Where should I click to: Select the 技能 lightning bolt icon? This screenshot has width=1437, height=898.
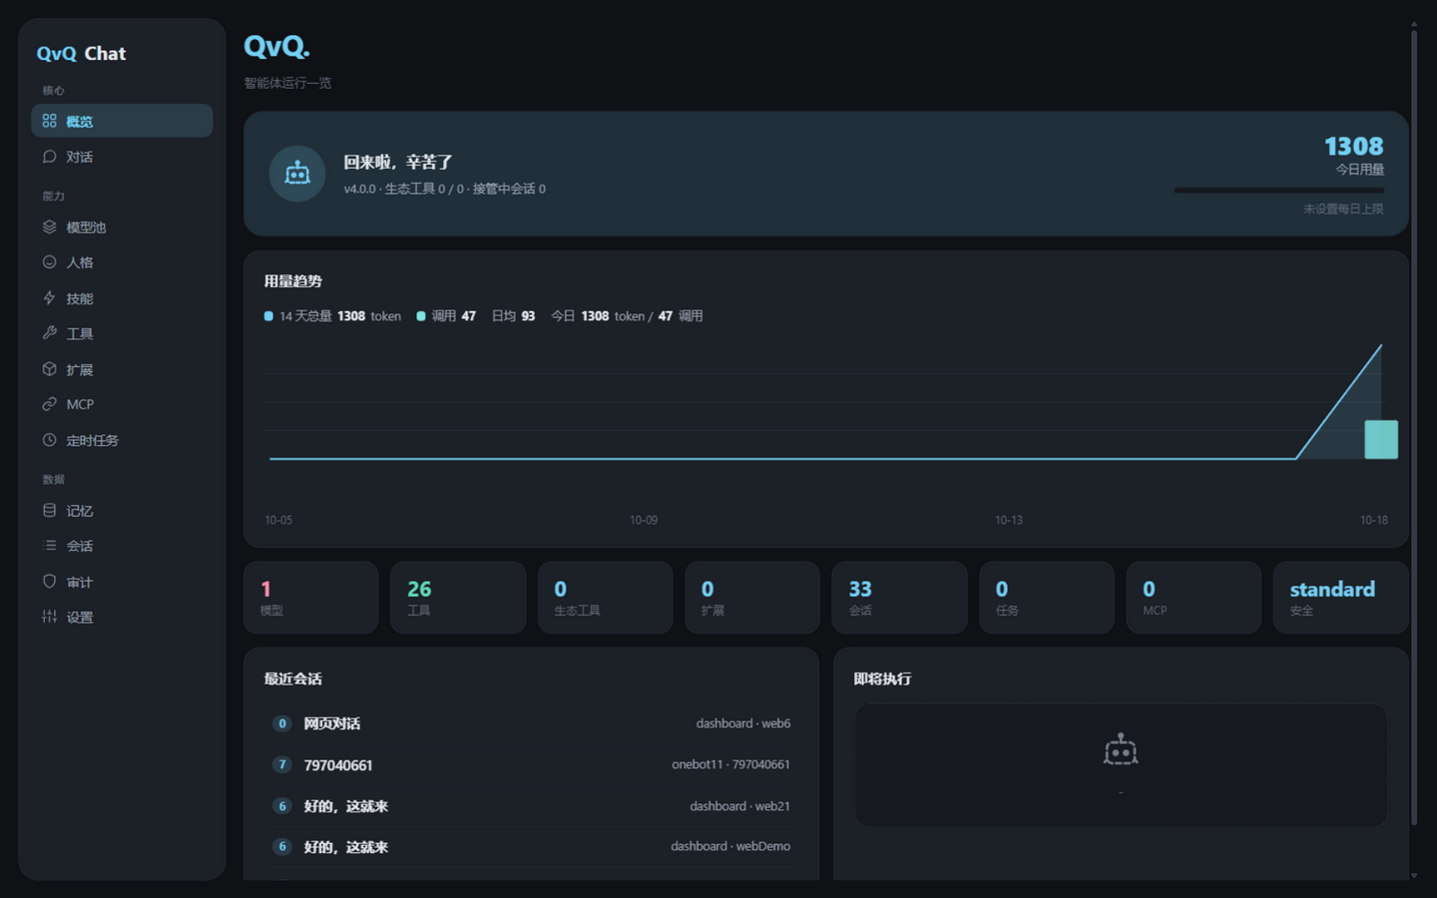pyautogui.click(x=49, y=298)
